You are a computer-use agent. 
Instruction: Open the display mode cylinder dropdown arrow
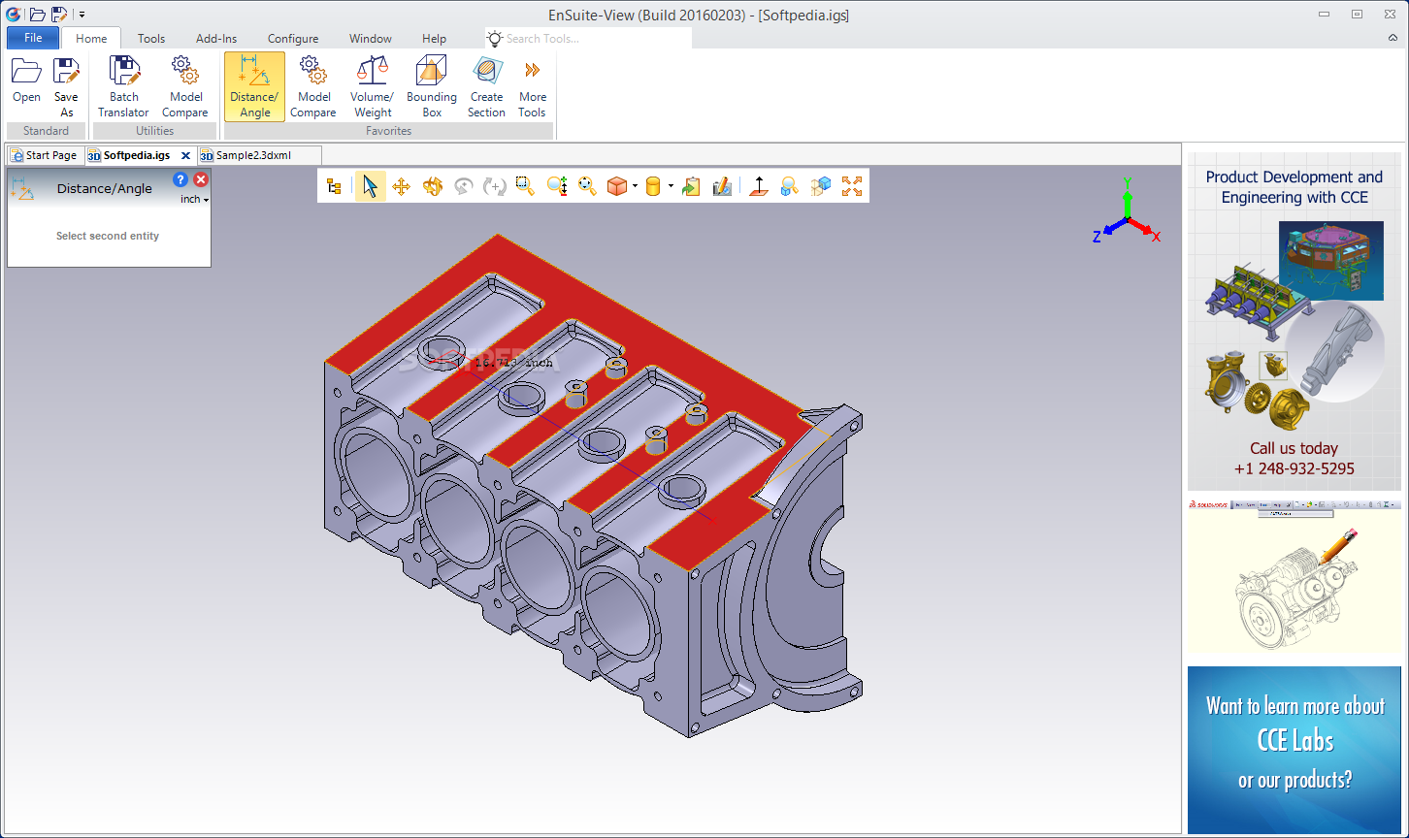click(670, 186)
